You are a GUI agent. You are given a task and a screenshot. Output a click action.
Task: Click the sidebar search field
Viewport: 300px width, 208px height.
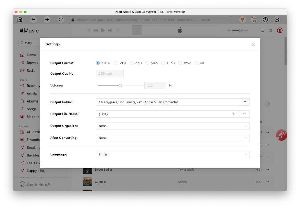(29, 43)
